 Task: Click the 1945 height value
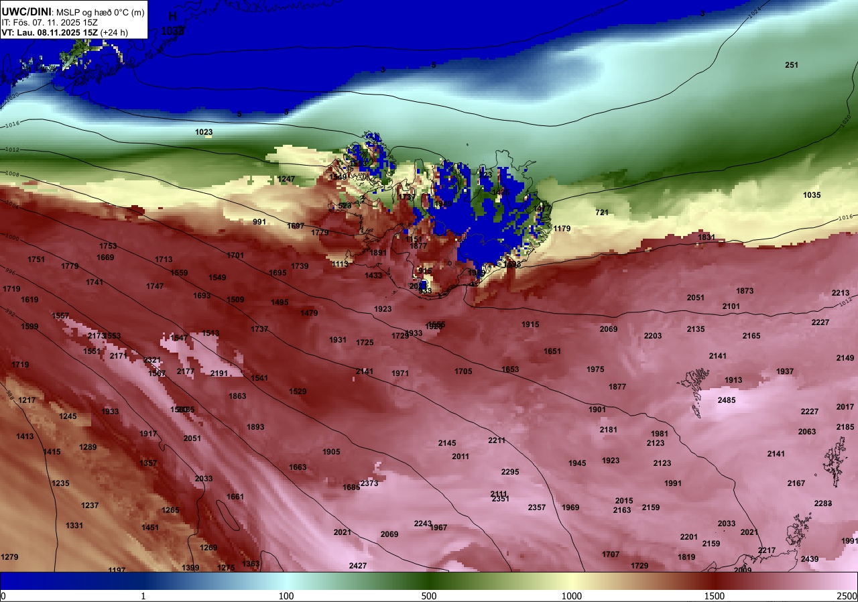[x=577, y=463]
